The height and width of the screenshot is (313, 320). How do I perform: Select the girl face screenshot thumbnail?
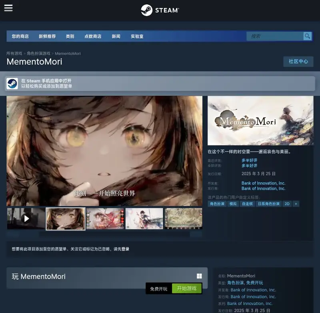pos(66,219)
